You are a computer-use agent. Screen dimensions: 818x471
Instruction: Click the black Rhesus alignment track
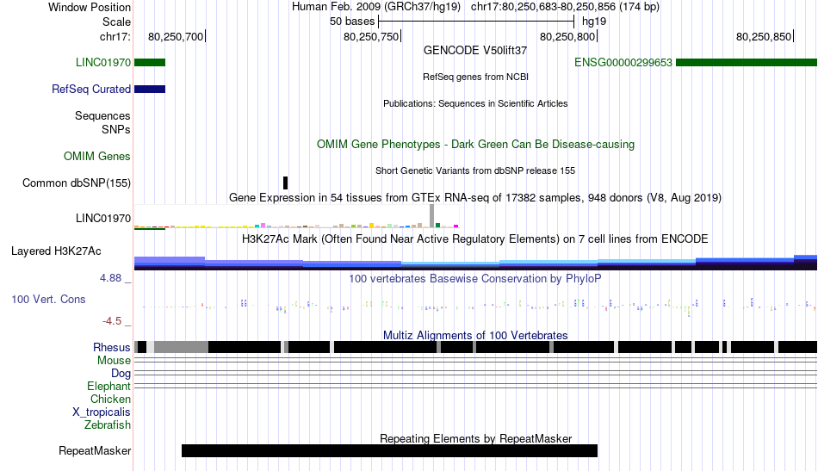coord(475,347)
